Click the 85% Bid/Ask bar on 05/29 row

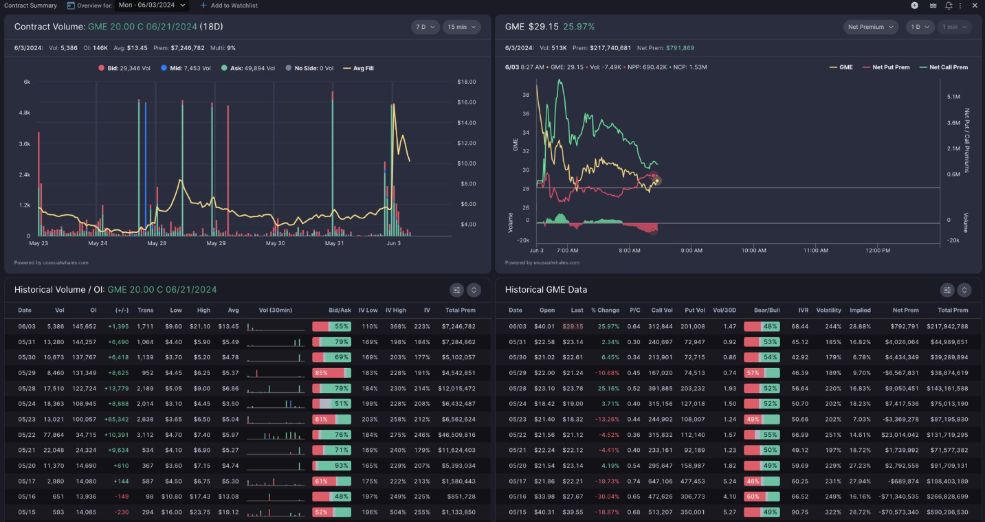pyautogui.click(x=331, y=373)
